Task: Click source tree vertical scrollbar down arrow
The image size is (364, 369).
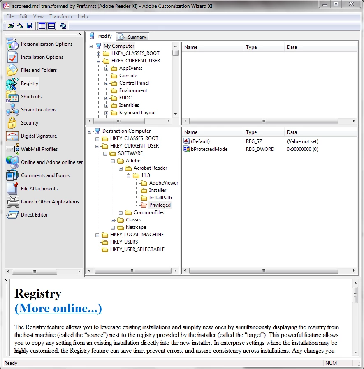Action: (x=176, y=114)
